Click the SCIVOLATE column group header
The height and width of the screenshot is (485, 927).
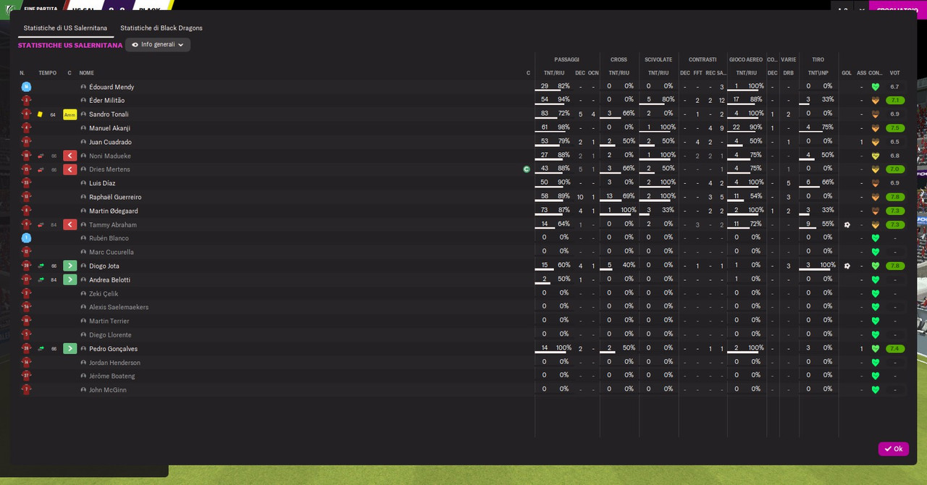(658, 59)
